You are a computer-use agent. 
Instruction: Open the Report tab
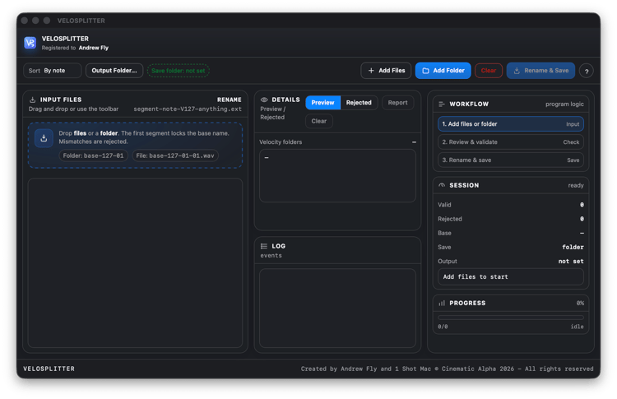[397, 102]
